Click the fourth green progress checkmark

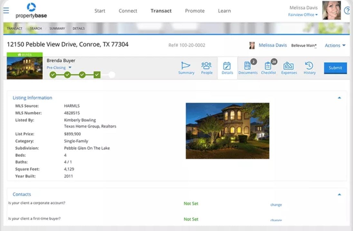tap(97, 74)
